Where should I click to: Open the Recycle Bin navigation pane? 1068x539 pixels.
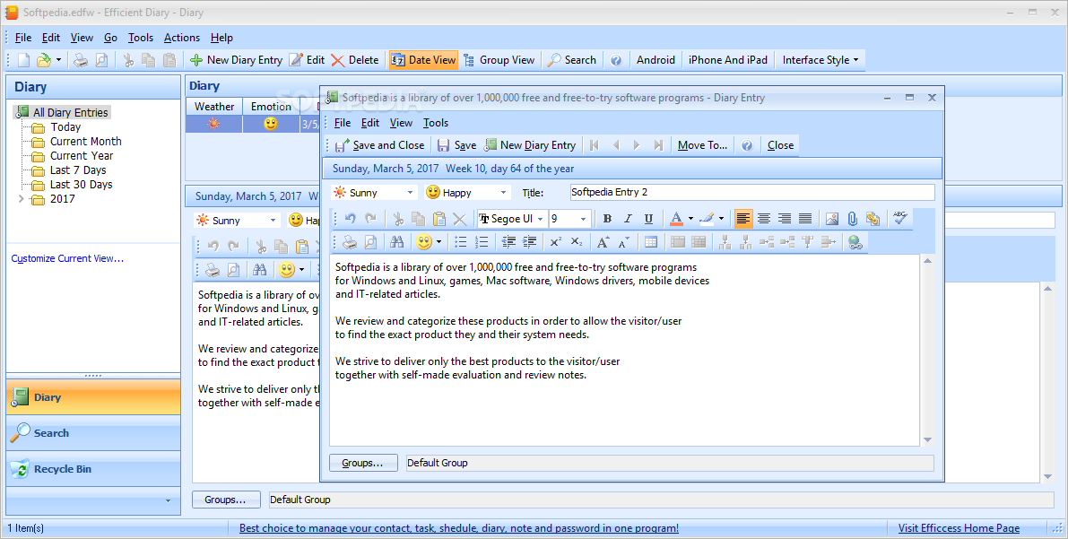pos(93,469)
